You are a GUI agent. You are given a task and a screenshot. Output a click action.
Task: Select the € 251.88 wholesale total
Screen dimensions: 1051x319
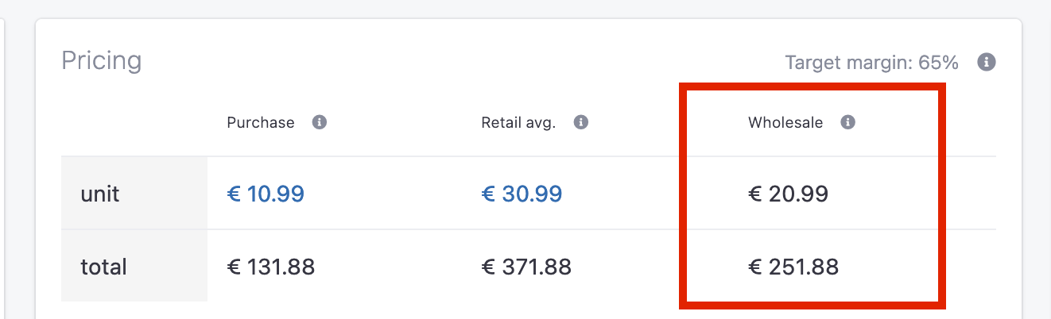click(793, 267)
